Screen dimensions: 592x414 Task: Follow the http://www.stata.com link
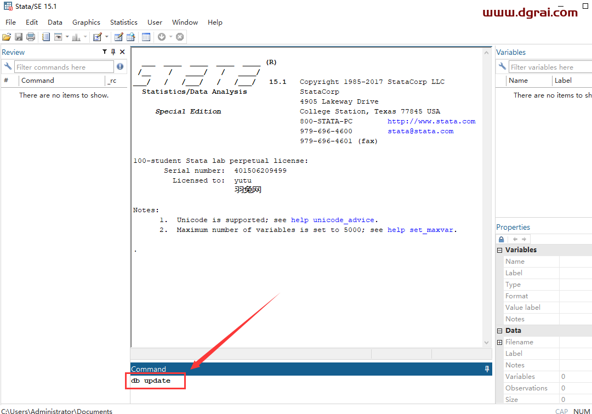pyautogui.click(x=431, y=121)
